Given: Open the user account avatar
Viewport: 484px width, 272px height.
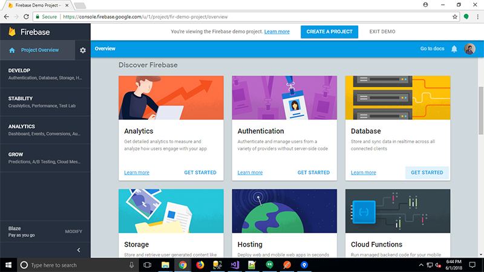Looking at the screenshot, I should (x=469, y=49).
